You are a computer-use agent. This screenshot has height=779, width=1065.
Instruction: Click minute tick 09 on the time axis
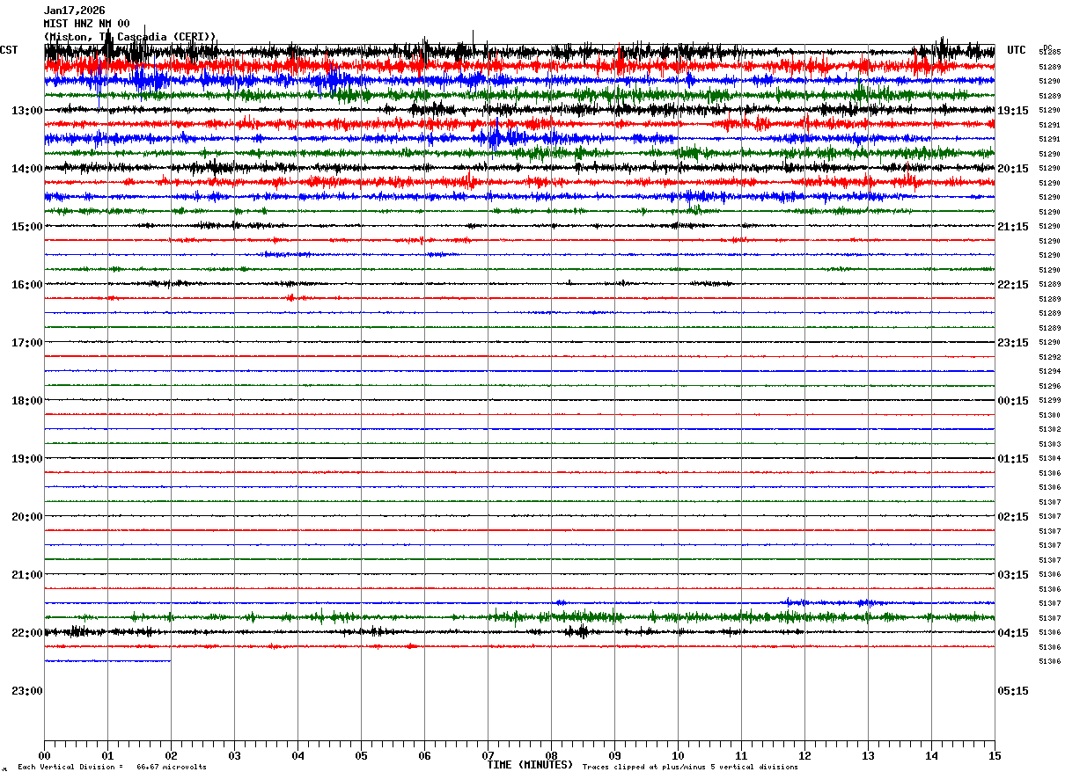pos(614,756)
